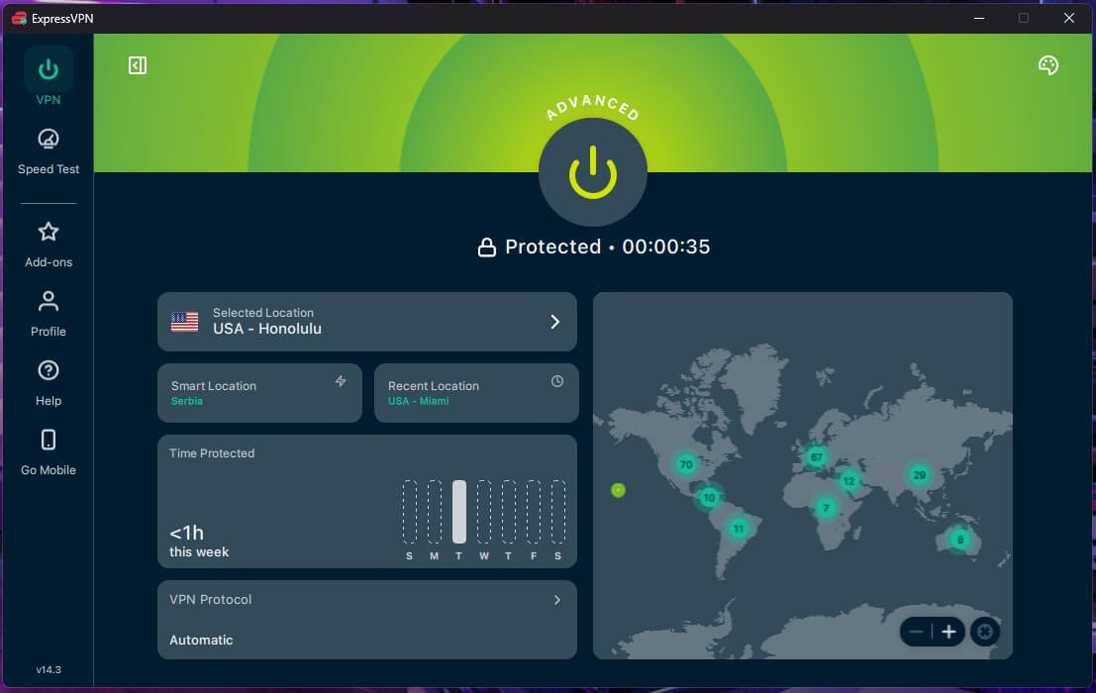The image size is (1096, 693).
Task: Open the theme palette icon
Action: click(x=1047, y=65)
